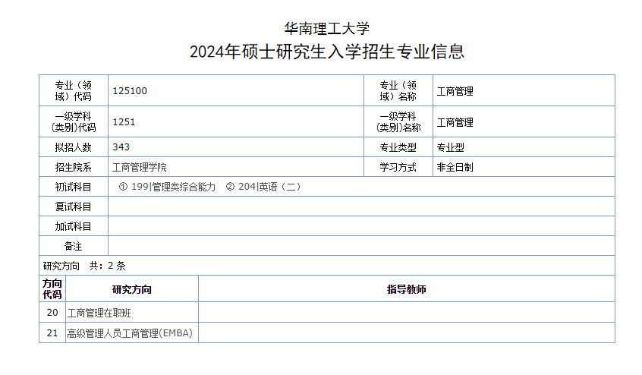Image resolution: width=642 pixels, height=375 pixels.
Task: Click the 招生院系 label
Action: point(74,167)
